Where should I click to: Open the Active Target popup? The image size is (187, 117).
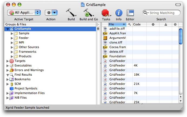coord(24,13)
